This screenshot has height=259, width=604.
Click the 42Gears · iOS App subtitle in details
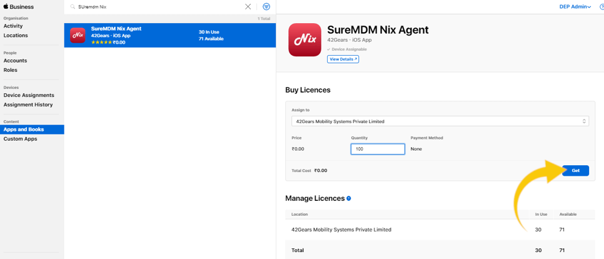pos(350,40)
